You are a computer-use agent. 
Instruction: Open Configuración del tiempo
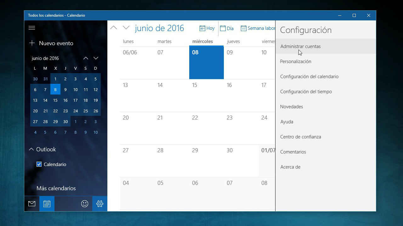[x=326, y=92]
